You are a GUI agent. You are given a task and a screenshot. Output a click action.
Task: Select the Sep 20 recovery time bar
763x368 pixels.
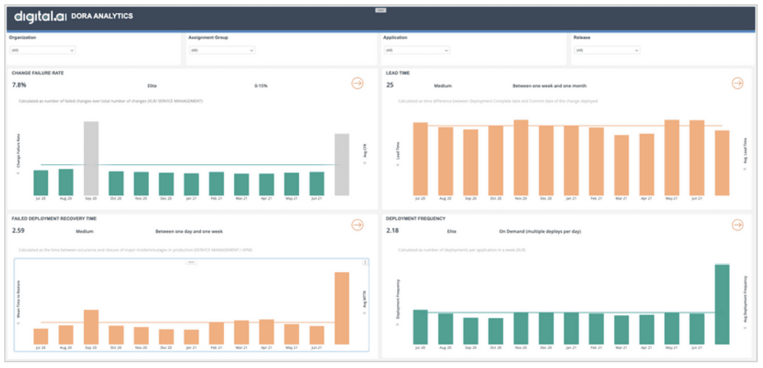[91, 327]
